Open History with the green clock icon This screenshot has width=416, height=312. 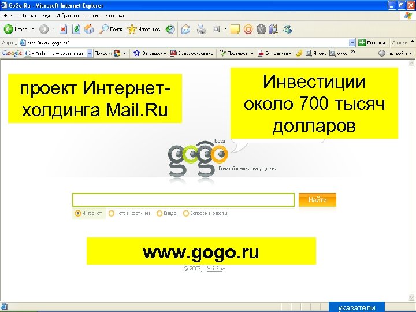[170, 29]
